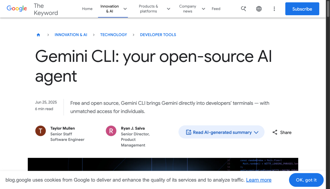Click the Jun 25, 2025 date text

[x=46, y=102]
